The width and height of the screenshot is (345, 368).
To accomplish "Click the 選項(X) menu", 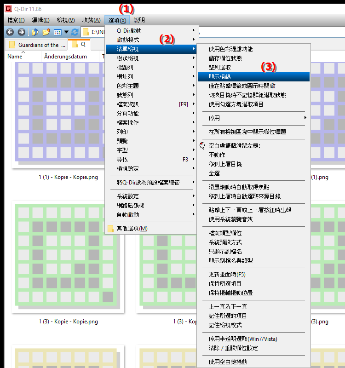I will click(117, 20).
